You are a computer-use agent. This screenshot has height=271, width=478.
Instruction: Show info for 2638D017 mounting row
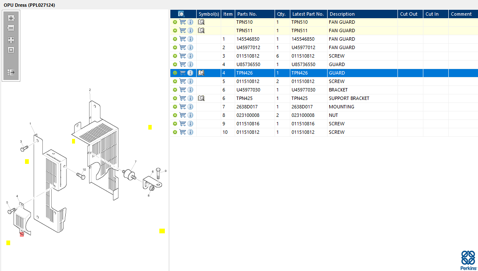tap(190, 107)
